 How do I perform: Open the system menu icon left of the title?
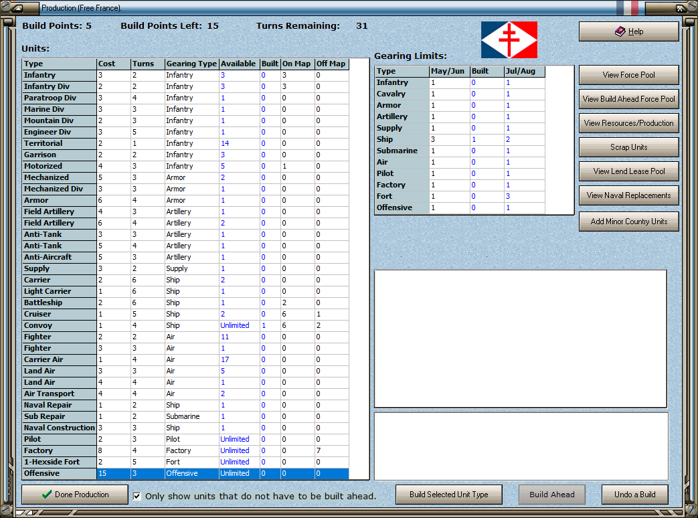(18, 9)
